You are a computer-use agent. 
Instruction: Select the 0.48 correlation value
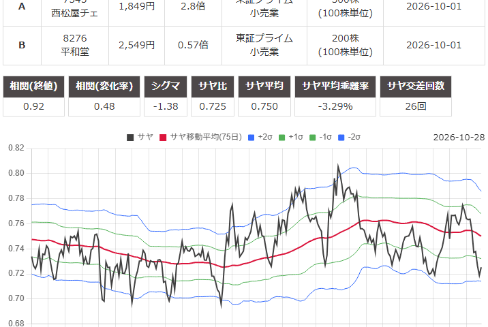pyautogui.click(x=104, y=106)
